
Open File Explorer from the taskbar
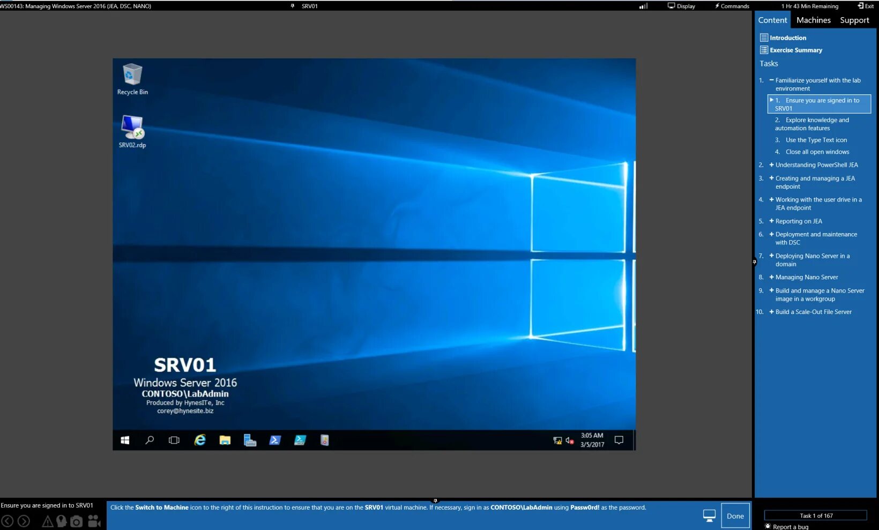225,440
